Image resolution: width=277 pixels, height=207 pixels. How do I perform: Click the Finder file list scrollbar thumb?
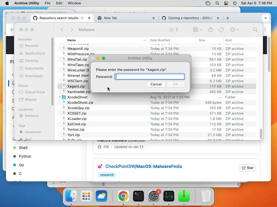tap(261, 134)
